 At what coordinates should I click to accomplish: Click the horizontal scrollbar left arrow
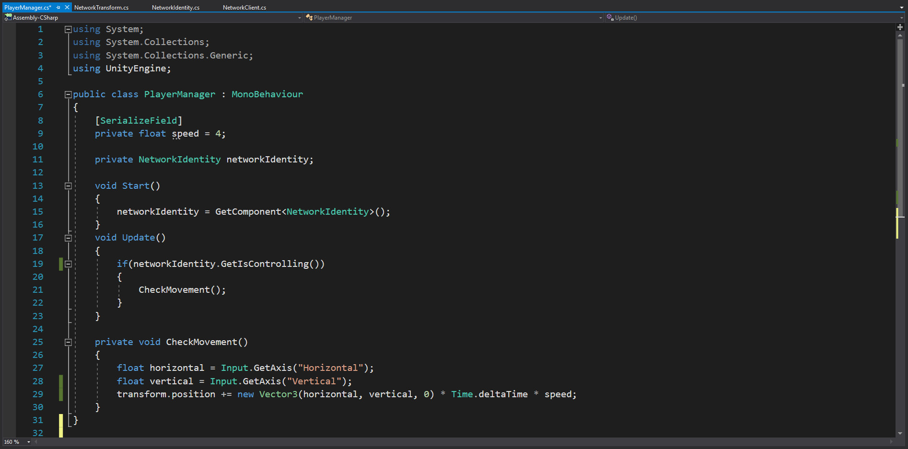(36, 442)
